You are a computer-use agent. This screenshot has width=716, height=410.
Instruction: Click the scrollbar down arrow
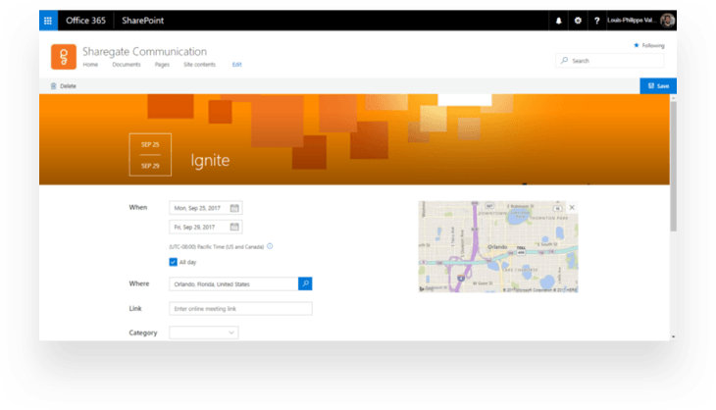[673, 337]
